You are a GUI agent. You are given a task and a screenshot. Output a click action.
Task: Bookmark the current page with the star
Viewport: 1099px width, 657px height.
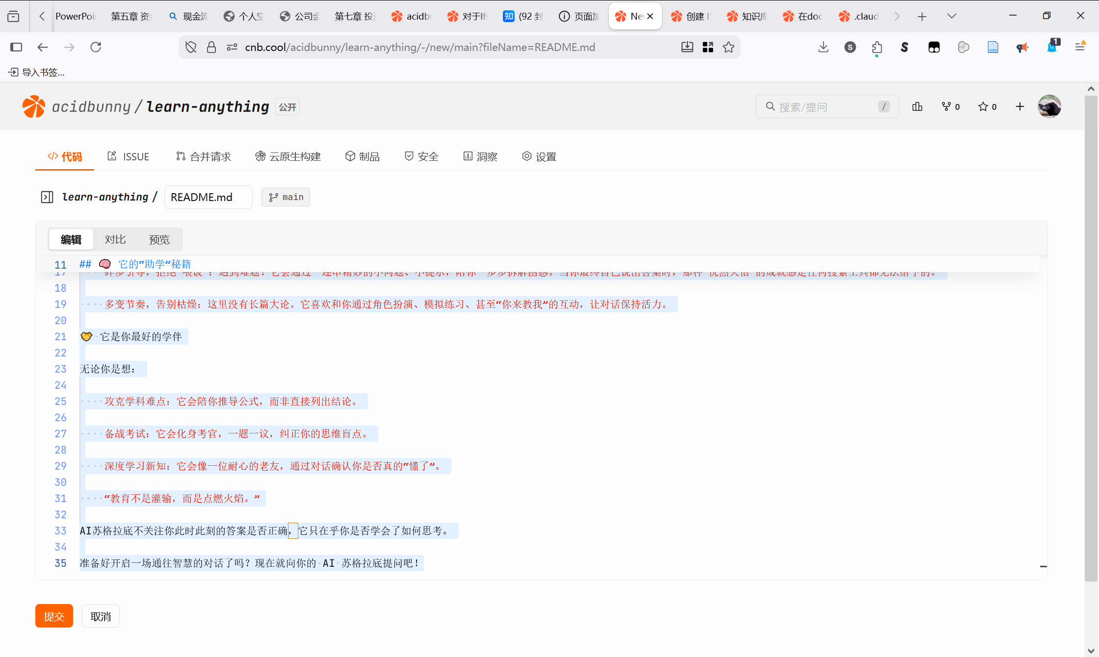tap(729, 47)
